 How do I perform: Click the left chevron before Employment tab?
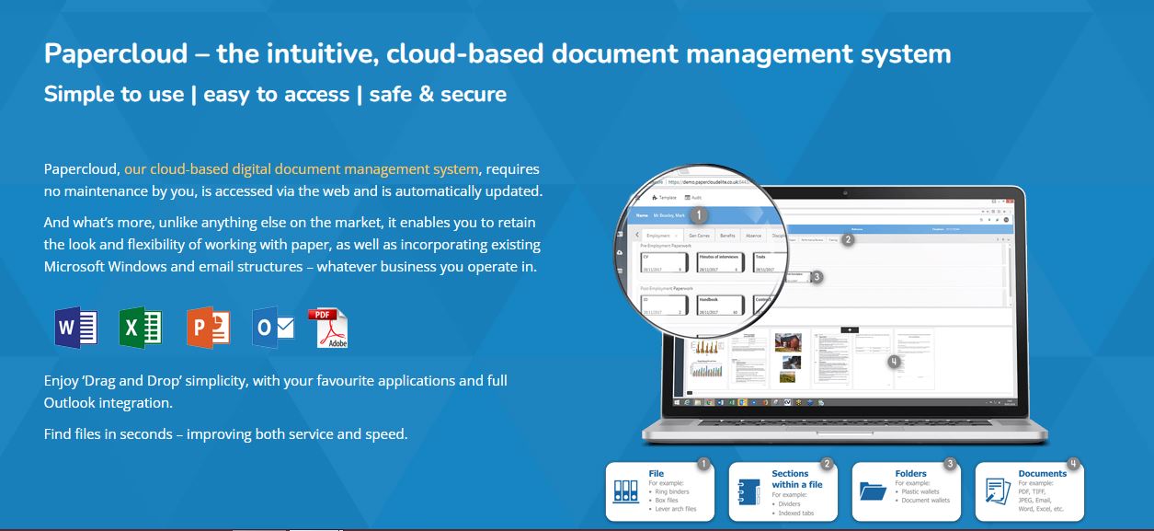pos(636,236)
